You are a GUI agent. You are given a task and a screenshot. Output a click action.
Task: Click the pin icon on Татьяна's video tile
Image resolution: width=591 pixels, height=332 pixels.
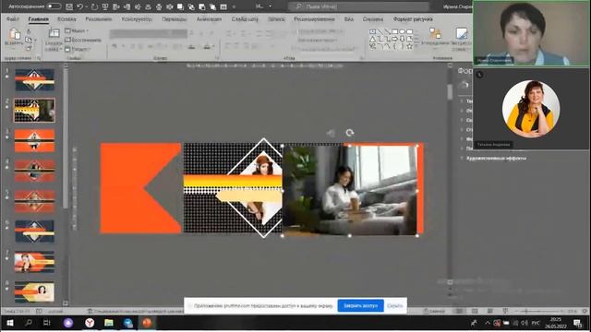click(479, 75)
